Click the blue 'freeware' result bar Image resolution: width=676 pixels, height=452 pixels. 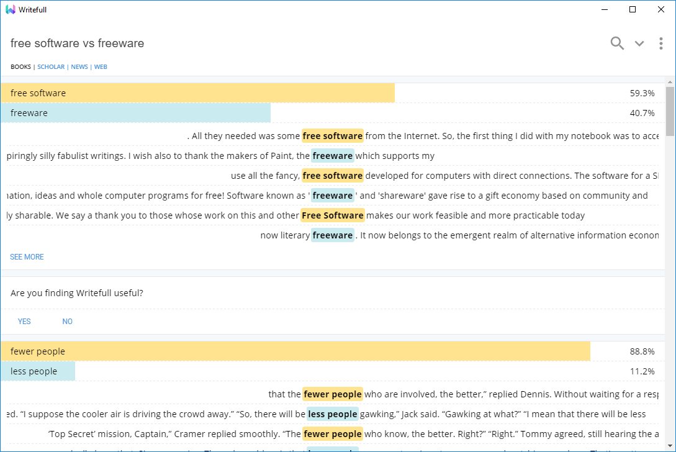click(x=135, y=112)
